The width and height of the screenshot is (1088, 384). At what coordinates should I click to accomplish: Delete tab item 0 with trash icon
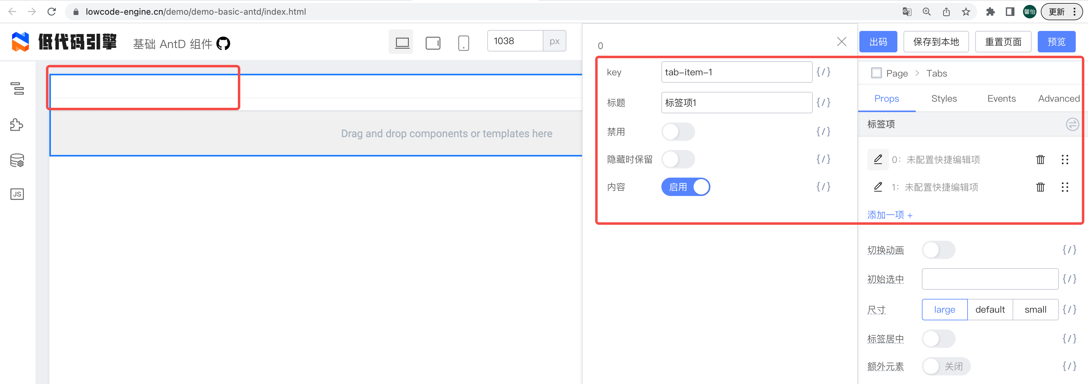1040,160
